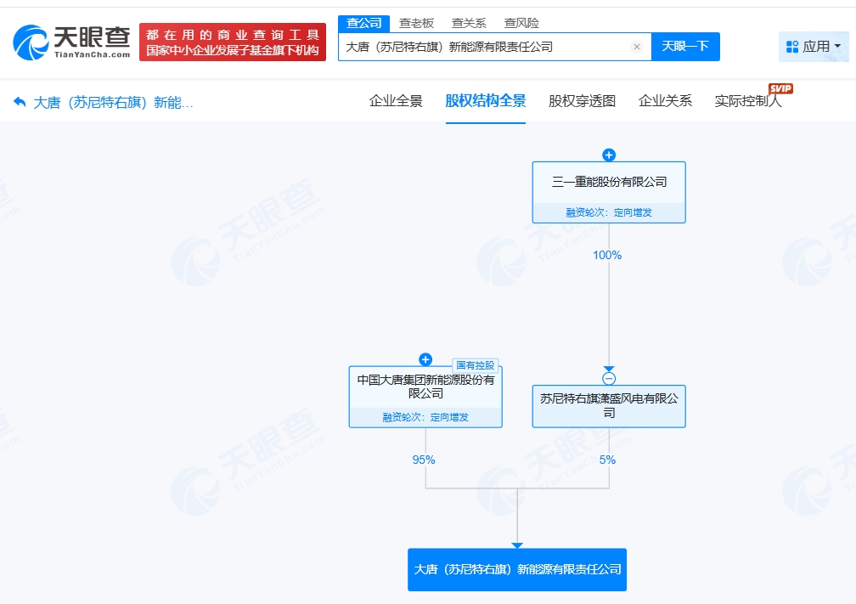The height and width of the screenshot is (604, 856).
Task: Select the 三一重能股份有限公司 node
Action: point(609,192)
